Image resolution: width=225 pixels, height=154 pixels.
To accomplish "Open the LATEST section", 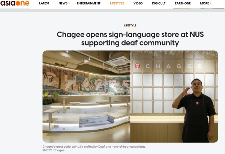I will coord(44,3).
